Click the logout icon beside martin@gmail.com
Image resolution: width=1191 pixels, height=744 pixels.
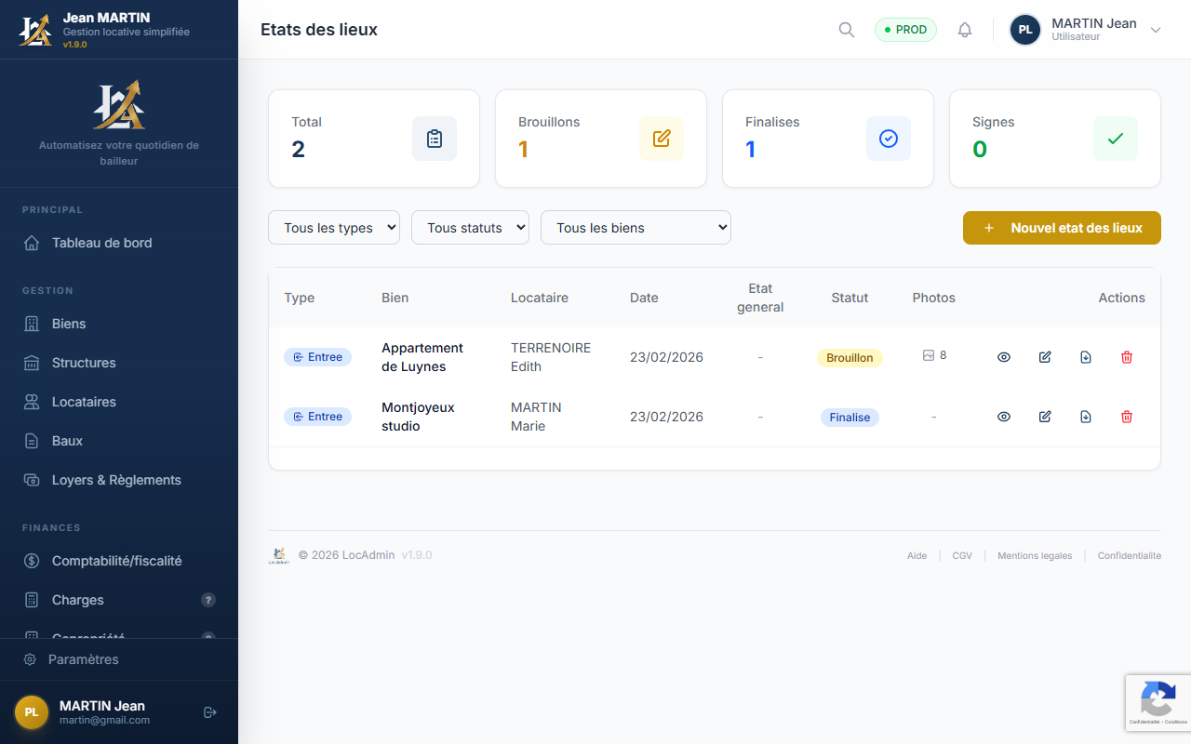210,712
